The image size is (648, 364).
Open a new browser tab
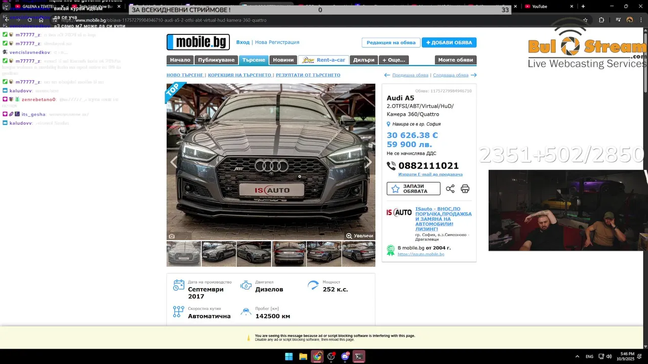pos(583,6)
